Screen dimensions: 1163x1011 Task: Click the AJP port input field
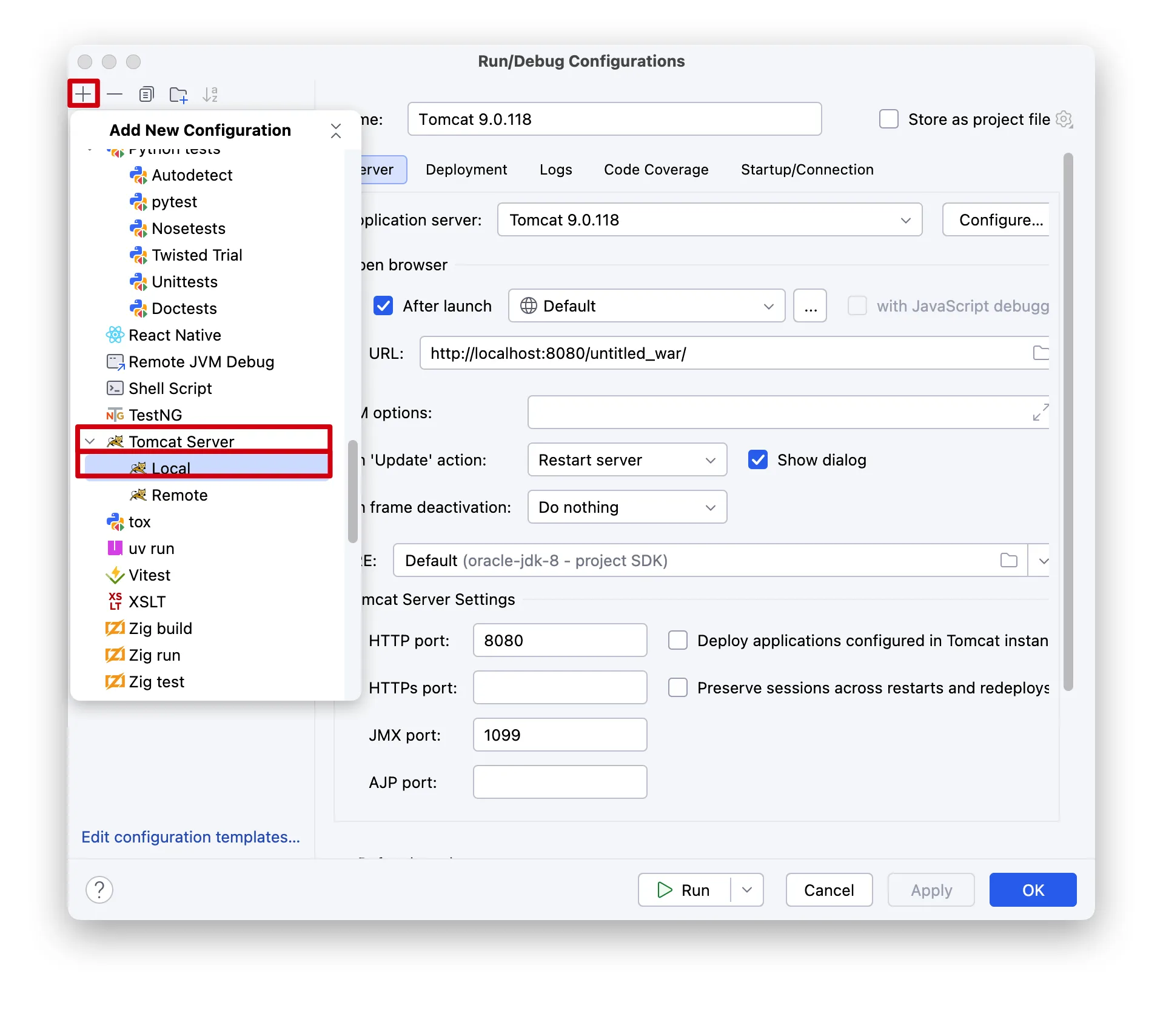pos(560,782)
